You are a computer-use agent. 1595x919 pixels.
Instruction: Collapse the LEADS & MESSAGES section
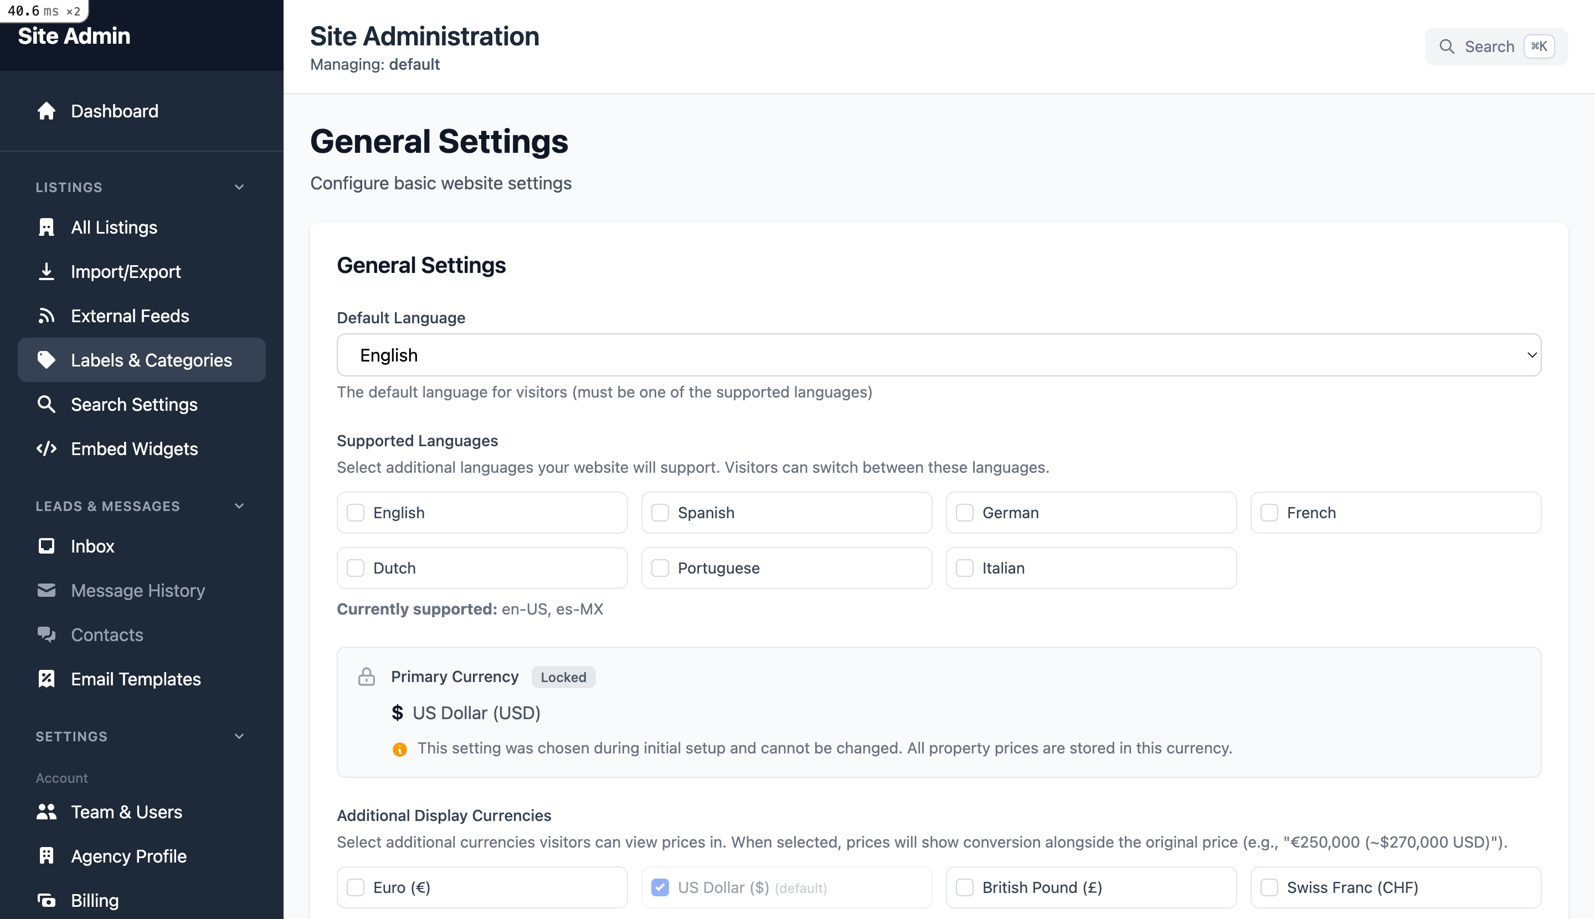tap(239, 505)
